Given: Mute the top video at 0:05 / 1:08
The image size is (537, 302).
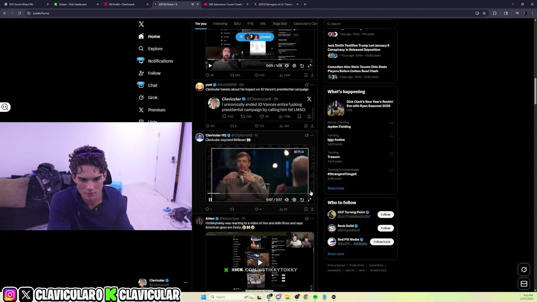Looking at the screenshot, I should pos(287,65).
